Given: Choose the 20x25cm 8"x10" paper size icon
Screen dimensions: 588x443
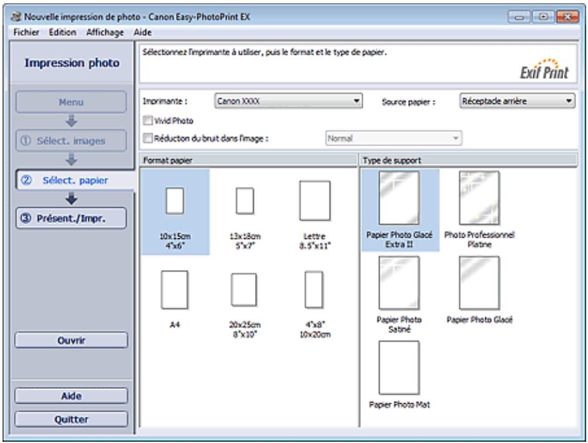Looking at the screenshot, I should (x=244, y=290).
